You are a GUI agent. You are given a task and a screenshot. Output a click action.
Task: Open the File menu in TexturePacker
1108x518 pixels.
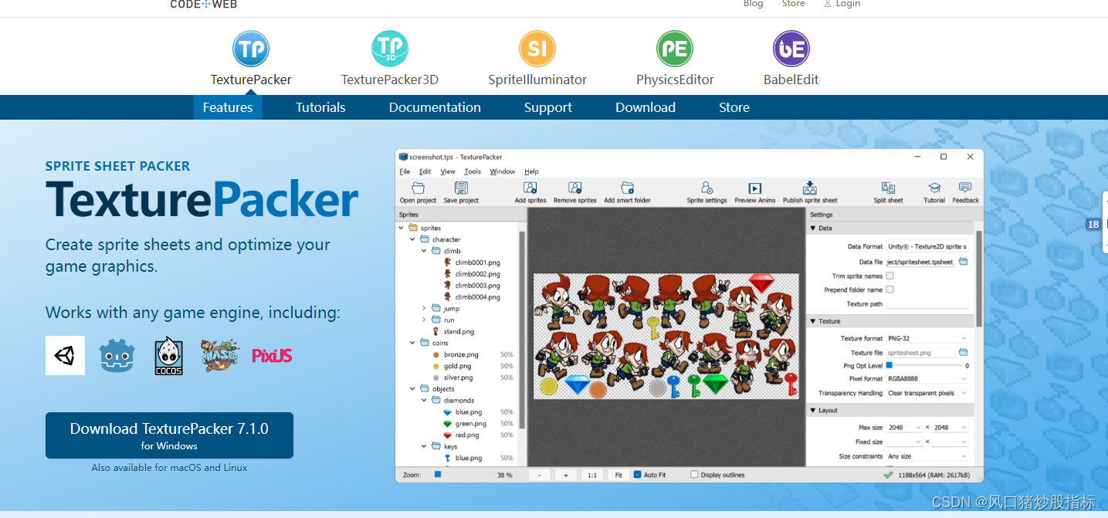pos(405,171)
